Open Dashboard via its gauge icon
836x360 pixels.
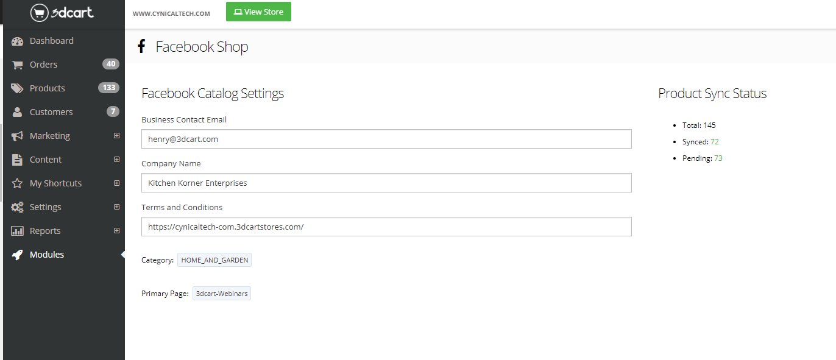click(17, 41)
